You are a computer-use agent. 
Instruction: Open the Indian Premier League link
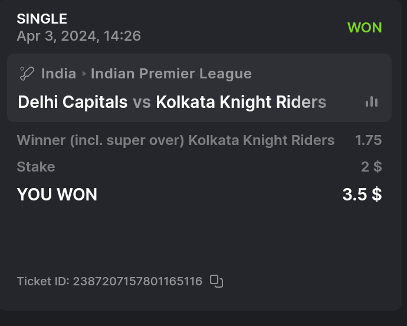tap(171, 74)
